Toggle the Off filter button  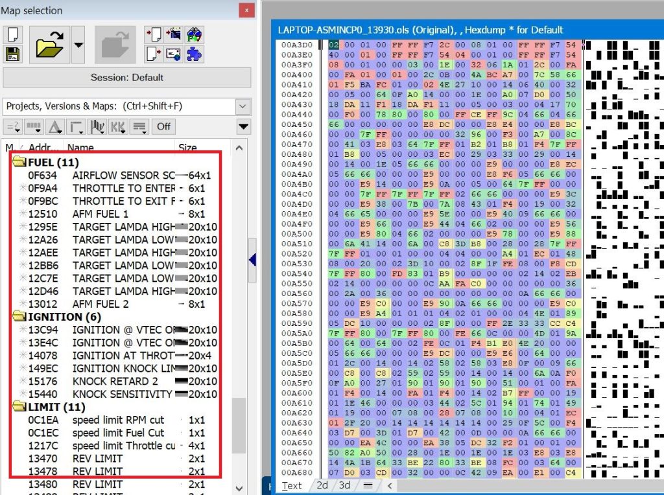163,126
